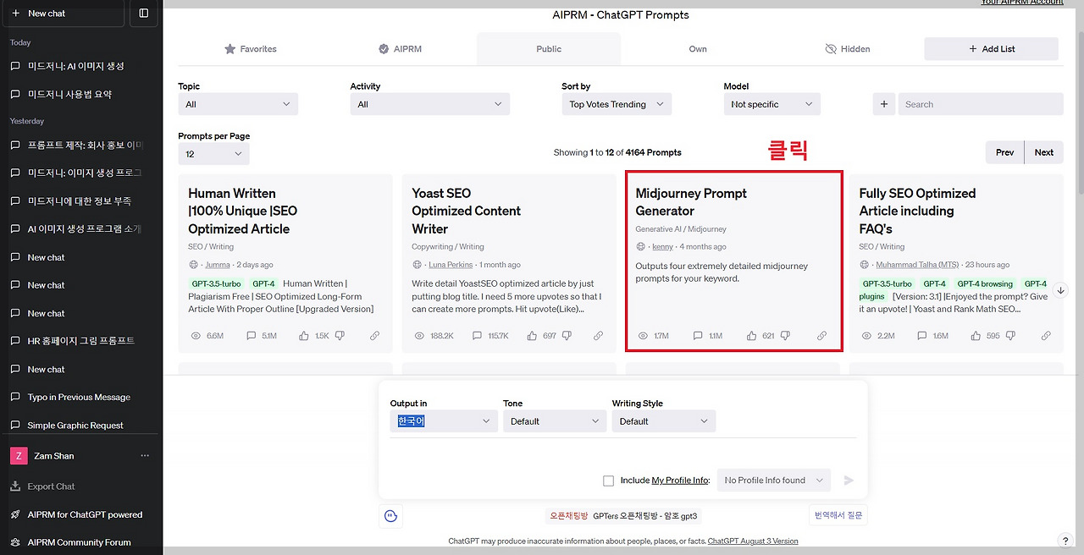Switch to the Public tab
The height and width of the screenshot is (555, 1084).
(x=549, y=49)
